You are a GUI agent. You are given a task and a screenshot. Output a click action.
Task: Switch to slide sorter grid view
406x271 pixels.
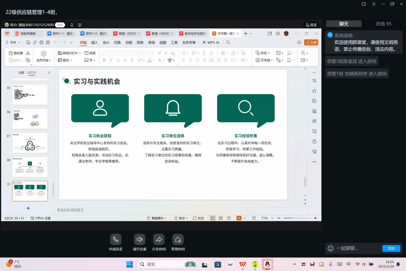(x=221, y=218)
